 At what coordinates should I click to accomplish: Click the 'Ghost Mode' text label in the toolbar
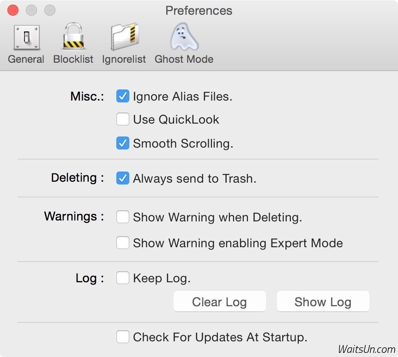tap(184, 59)
